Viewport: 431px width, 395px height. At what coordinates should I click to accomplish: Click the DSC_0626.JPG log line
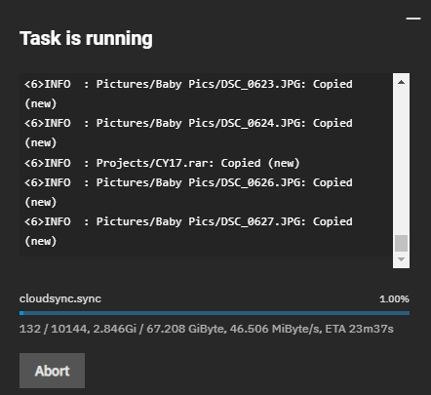(x=188, y=192)
